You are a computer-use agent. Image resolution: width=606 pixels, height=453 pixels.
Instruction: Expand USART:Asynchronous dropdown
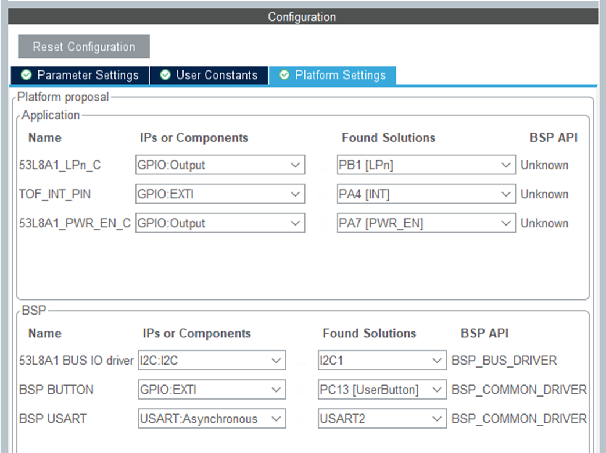click(212, 419)
